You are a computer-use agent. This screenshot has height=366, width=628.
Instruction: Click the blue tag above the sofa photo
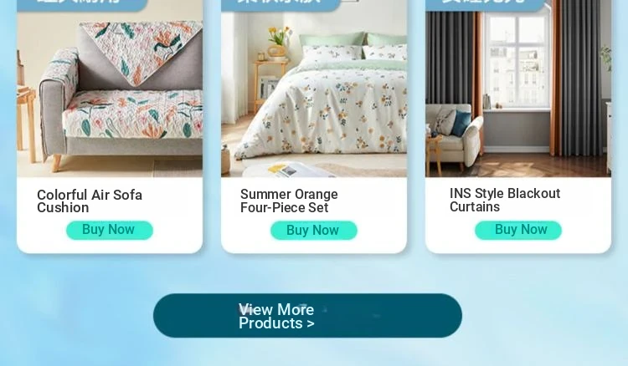coord(82,5)
